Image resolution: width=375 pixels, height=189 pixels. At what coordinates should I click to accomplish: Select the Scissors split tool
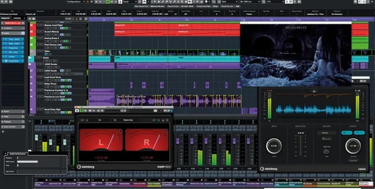pos(170,2)
